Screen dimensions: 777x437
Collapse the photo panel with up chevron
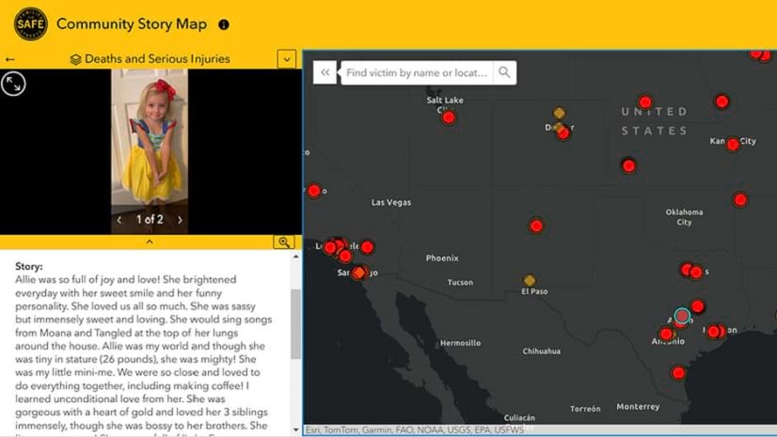point(150,242)
